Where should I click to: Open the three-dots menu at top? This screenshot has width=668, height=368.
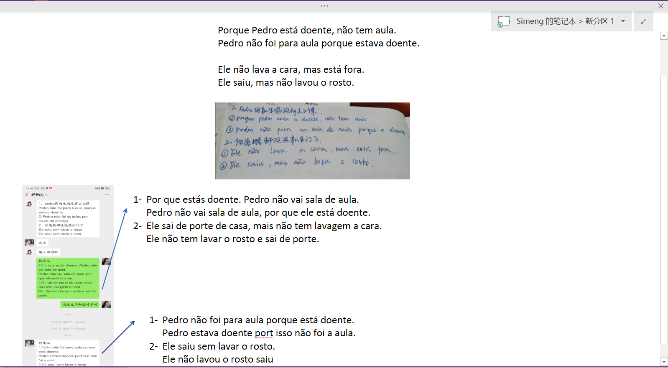324,6
